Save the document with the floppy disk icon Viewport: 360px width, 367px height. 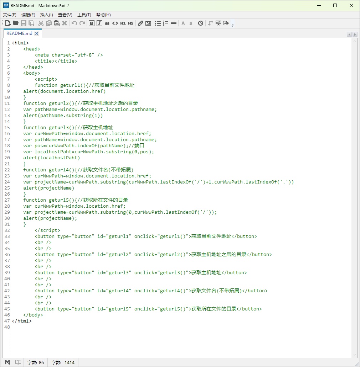pos(24,23)
